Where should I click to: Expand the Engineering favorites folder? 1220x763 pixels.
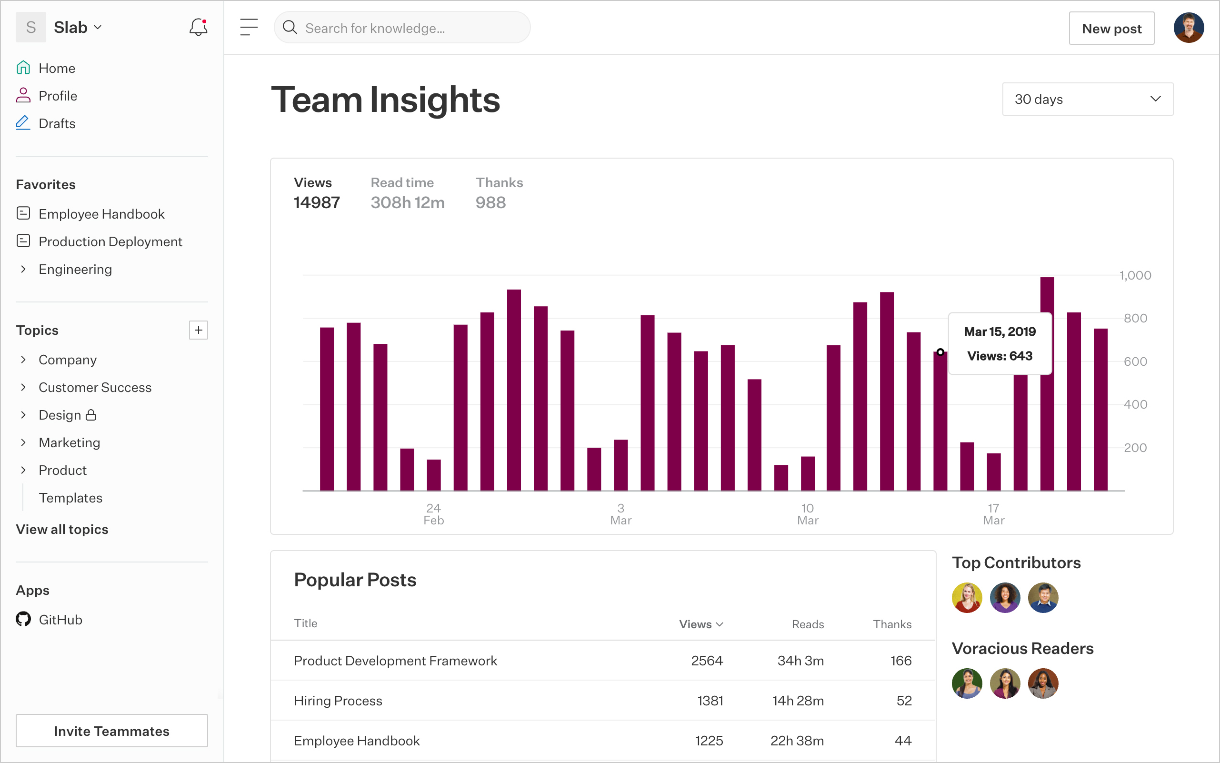[23, 269]
